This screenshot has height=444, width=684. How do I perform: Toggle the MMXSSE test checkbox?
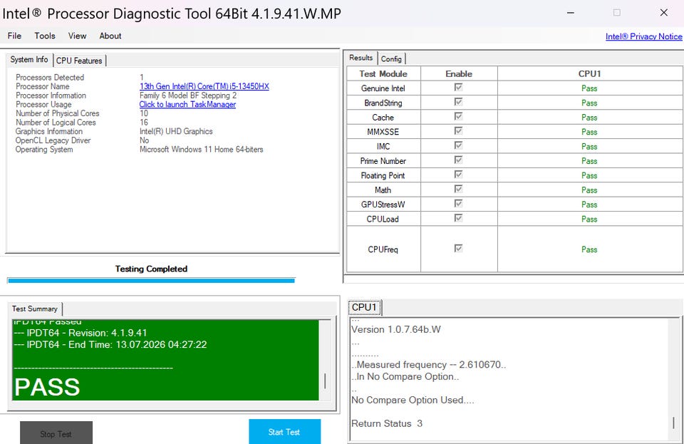pyautogui.click(x=458, y=131)
